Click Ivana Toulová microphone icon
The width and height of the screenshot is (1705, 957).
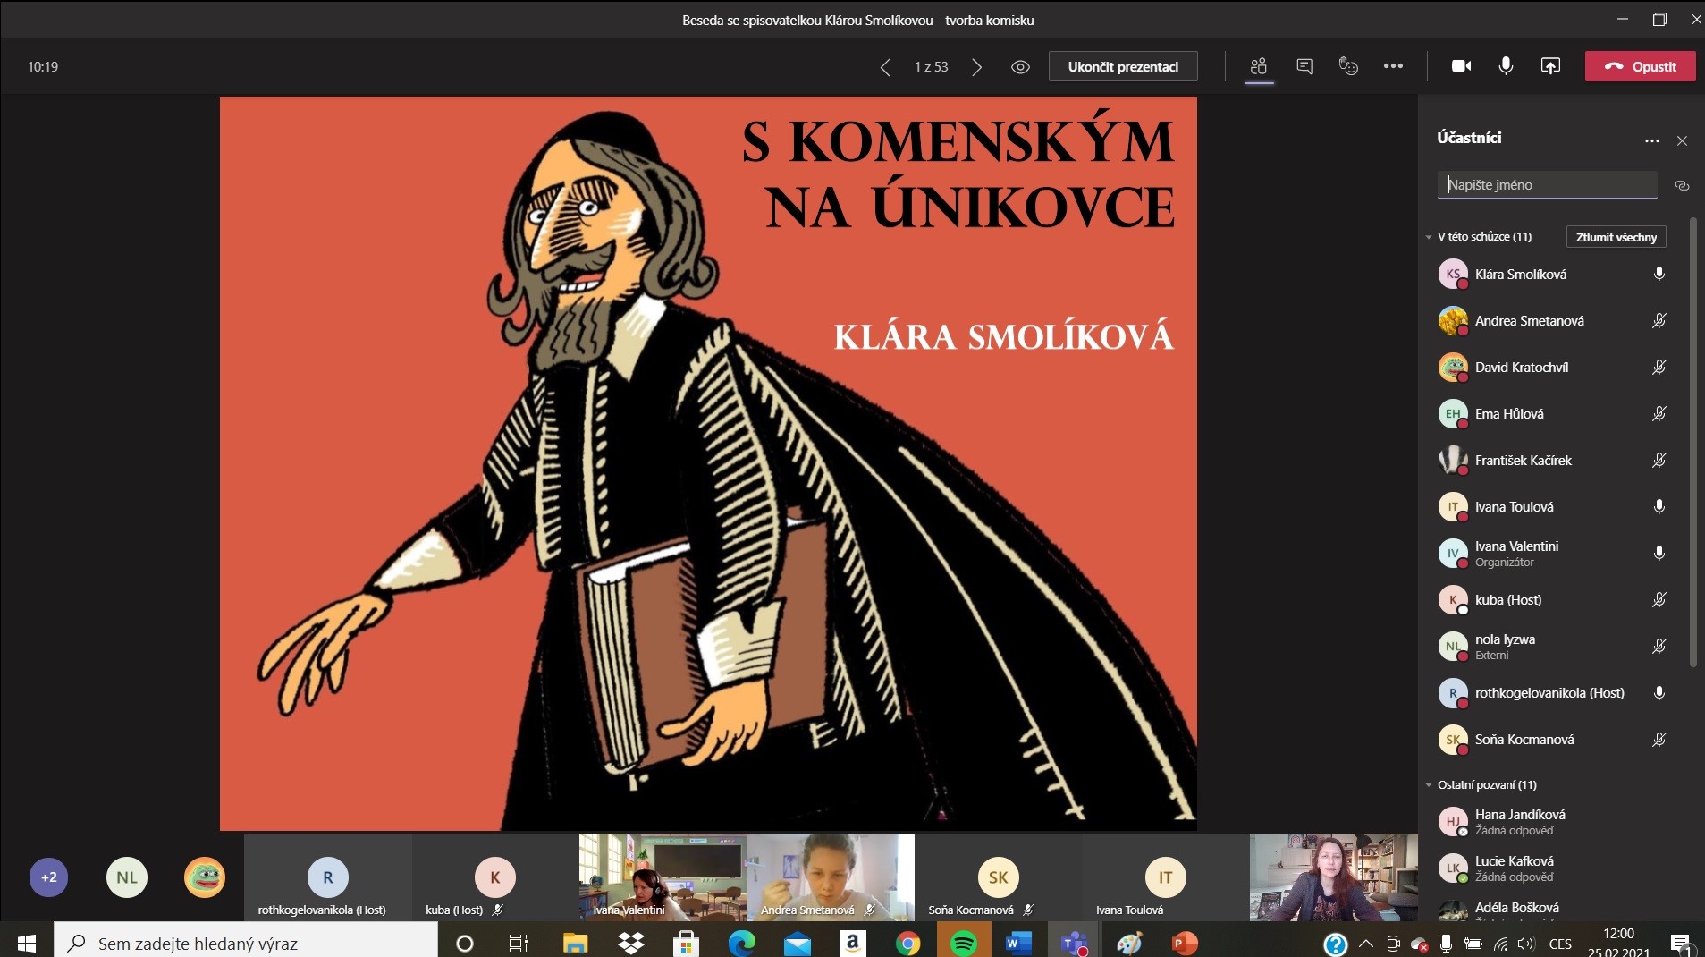[1659, 506]
